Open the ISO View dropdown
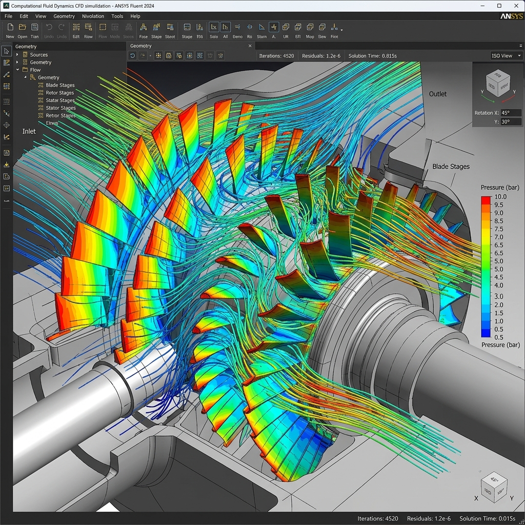The height and width of the screenshot is (525, 525). [x=506, y=55]
